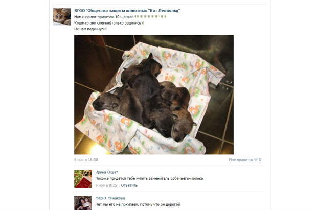Screen dimensions: 317x210
Task: Open Мария Минакова's profile via her name
Action: [x=110, y=198]
